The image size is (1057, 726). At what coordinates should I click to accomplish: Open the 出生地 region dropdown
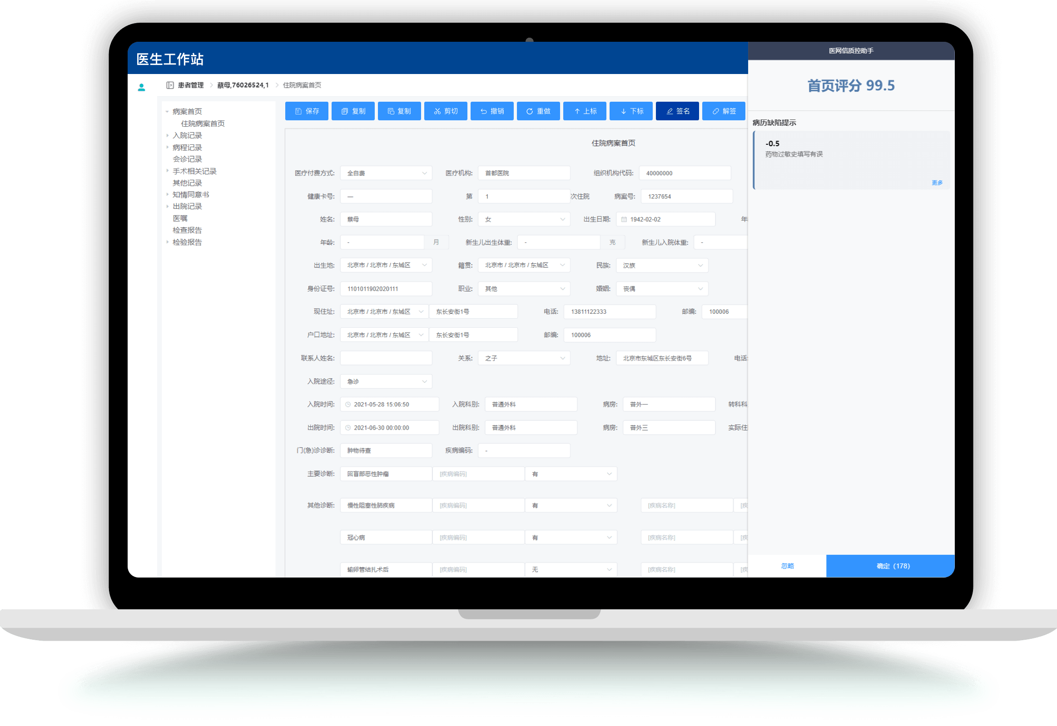[386, 265]
